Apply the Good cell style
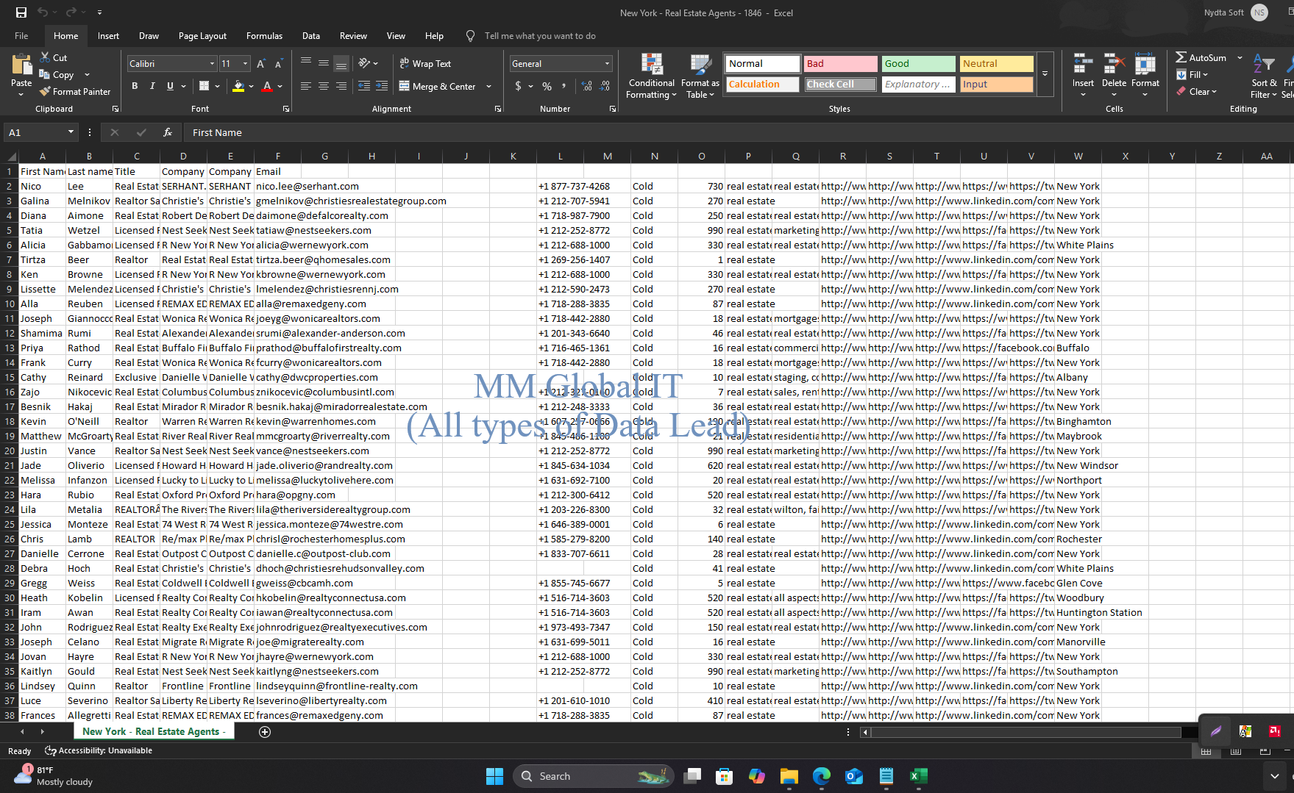The width and height of the screenshot is (1294, 793). coord(918,64)
